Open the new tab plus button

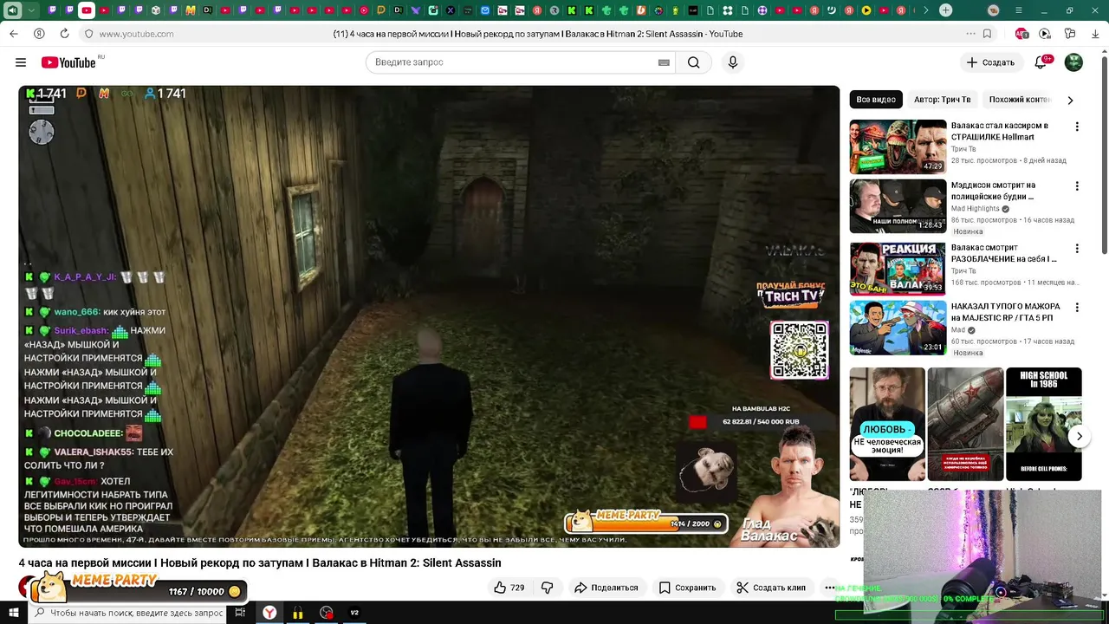[x=945, y=10]
